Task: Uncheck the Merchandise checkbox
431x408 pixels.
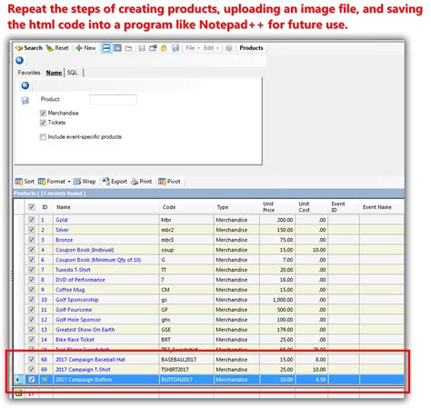Action: pos(43,114)
